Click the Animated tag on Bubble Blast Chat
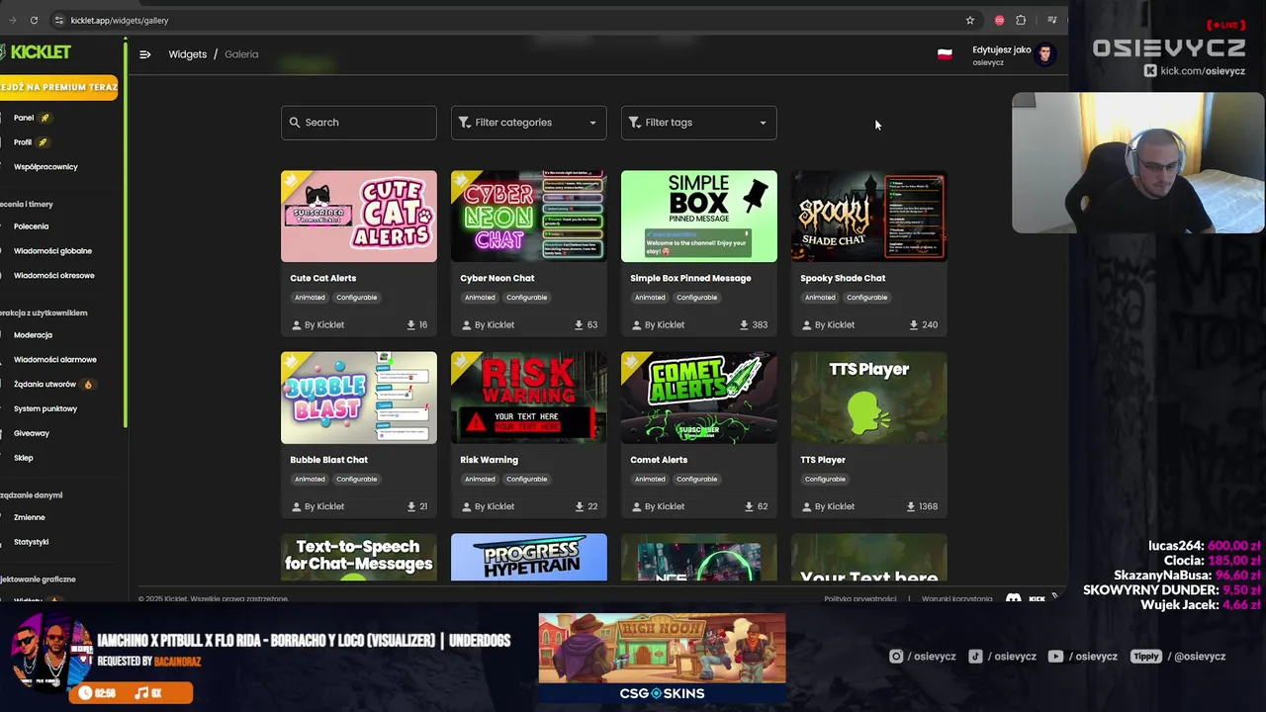This screenshot has height=712, width=1266. [310, 480]
